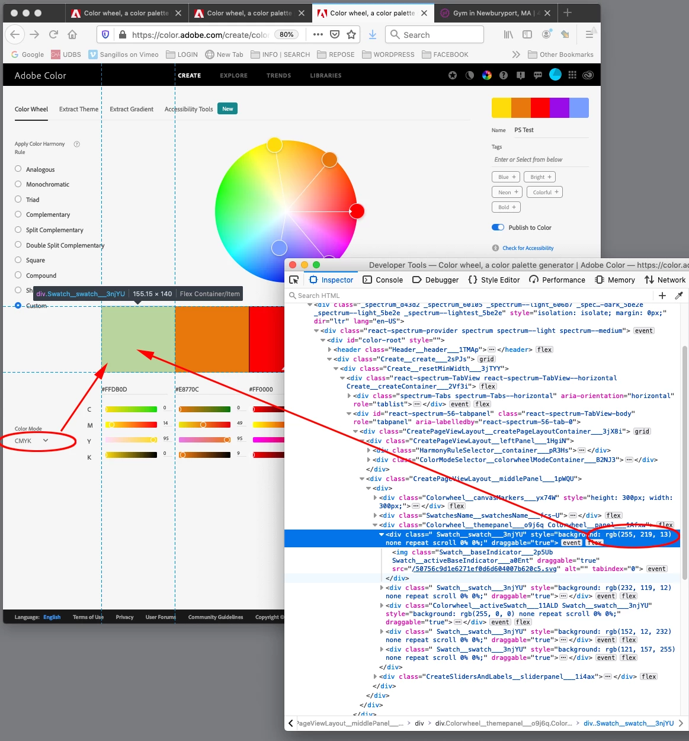Click the color wheel icon in Adobe Color header
The image size is (689, 741).
[487, 75]
